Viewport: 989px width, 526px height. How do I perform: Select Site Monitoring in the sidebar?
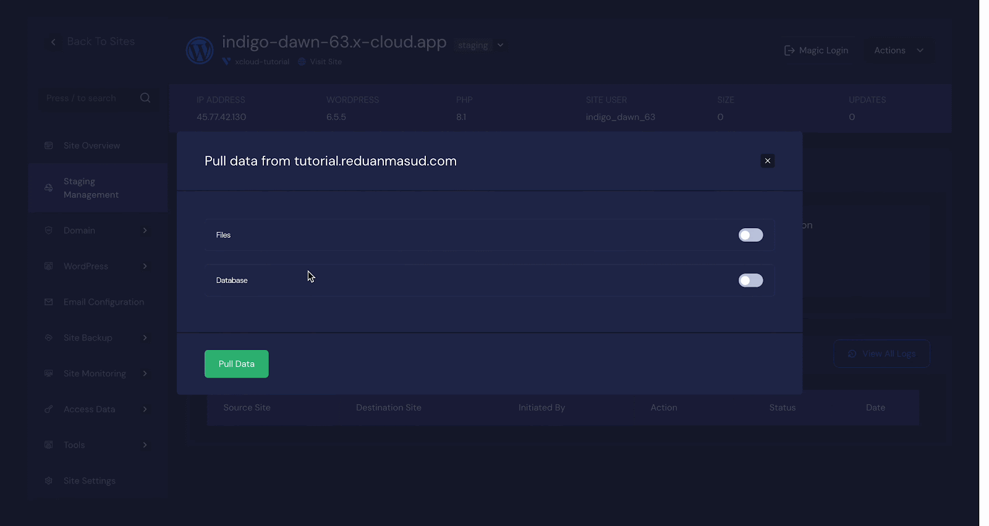[x=95, y=374]
